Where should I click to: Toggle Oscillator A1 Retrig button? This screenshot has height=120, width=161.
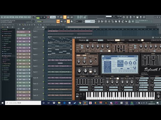coord(109,51)
